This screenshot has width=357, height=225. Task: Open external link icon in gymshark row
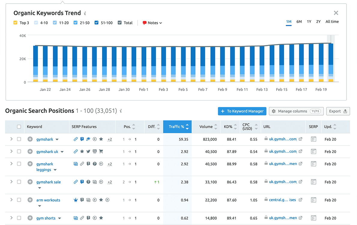(300, 139)
